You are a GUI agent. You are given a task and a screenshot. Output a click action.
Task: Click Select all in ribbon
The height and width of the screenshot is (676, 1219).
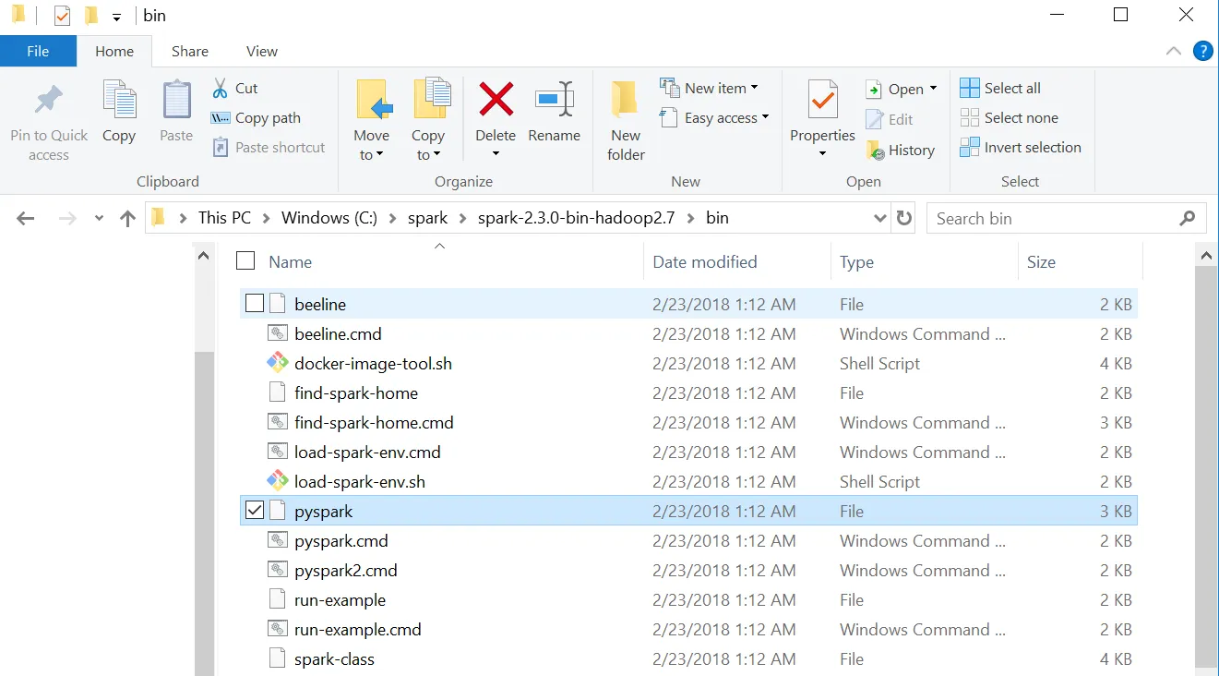pyautogui.click(x=1000, y=89)
